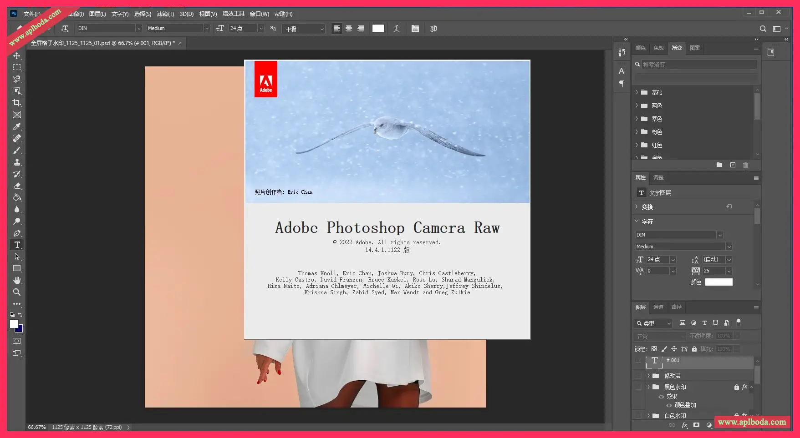
Task: Select the History Brush tool
Action: pos(17,174)
